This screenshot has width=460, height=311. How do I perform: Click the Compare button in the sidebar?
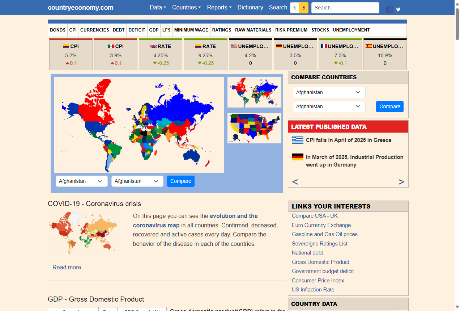389,106
